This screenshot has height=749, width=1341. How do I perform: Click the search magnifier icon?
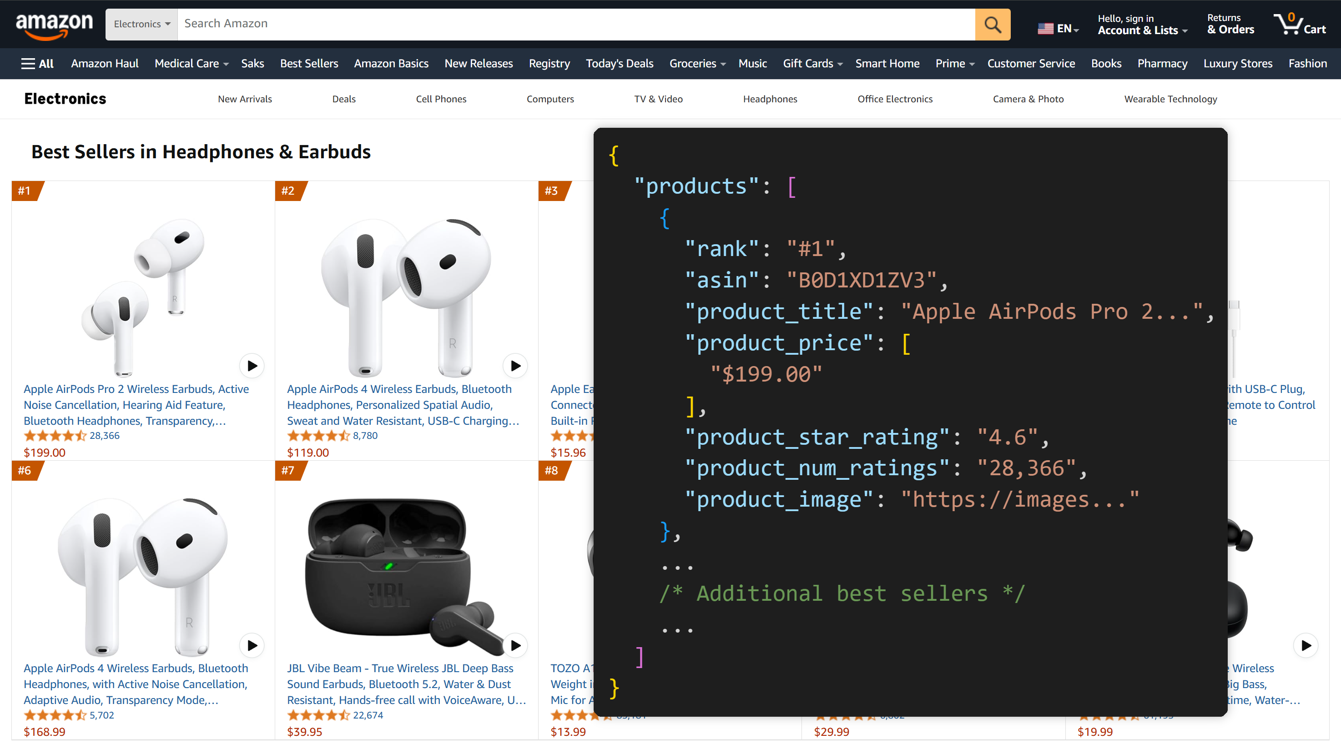point(993,24)
